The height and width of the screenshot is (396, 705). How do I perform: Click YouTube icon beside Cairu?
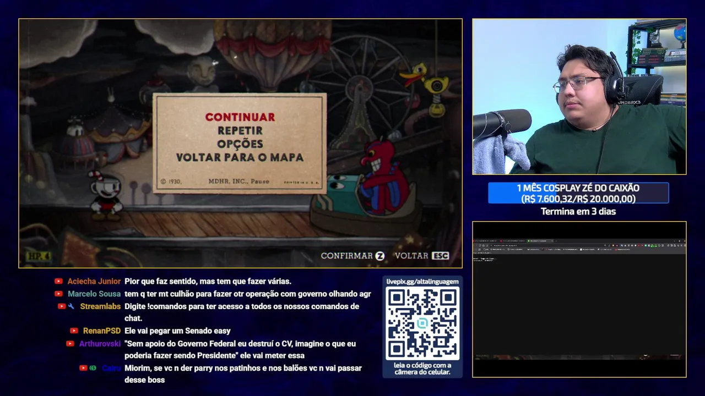(x=83, y=368)
